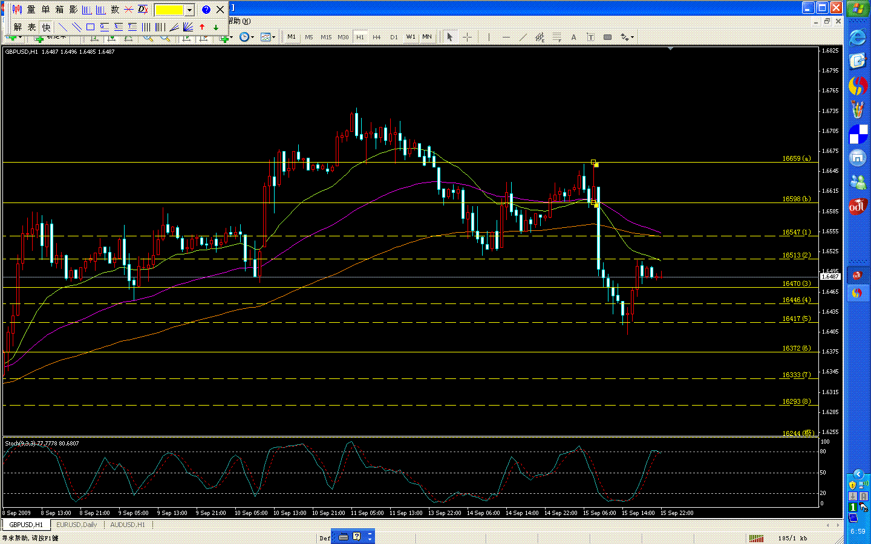This screenshot has width=871, height=544.
Task: Click the connection status 185/1 kb
Action: click(x=792, y=538)
